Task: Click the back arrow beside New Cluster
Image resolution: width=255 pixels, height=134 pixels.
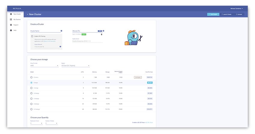Action: [x=28, y=14]
